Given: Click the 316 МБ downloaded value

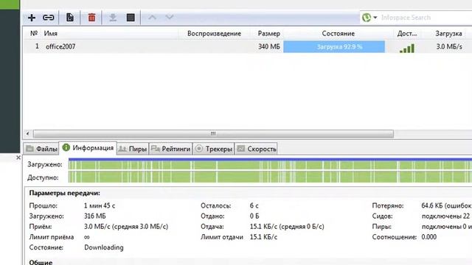Looking at the screenshot, I should [x=95, y=216].
